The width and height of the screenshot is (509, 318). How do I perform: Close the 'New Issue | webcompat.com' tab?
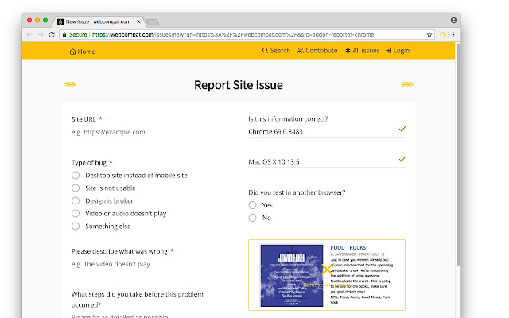click(138, 21)
